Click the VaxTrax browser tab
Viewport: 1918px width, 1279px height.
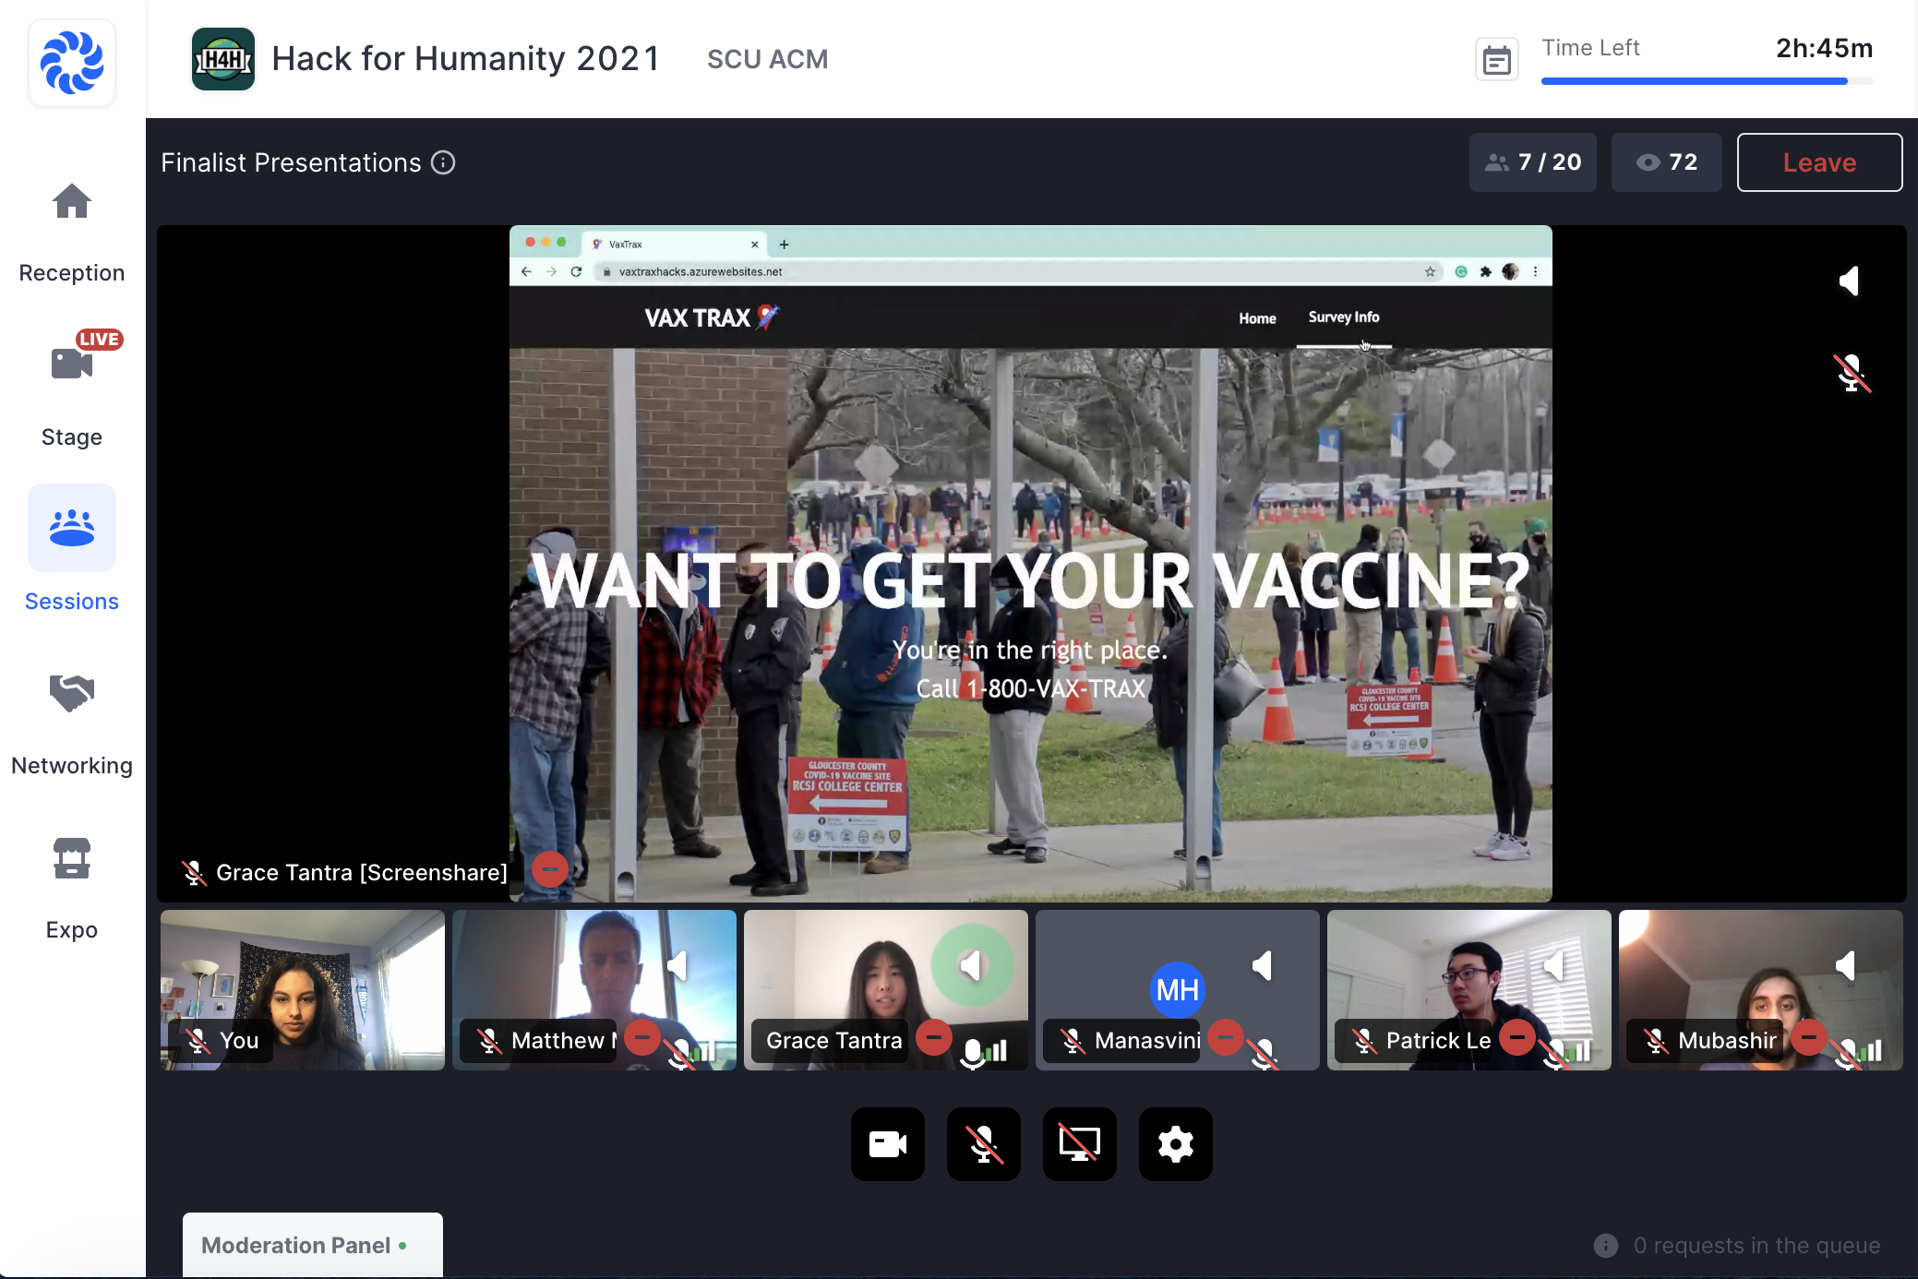coord(674,245)
